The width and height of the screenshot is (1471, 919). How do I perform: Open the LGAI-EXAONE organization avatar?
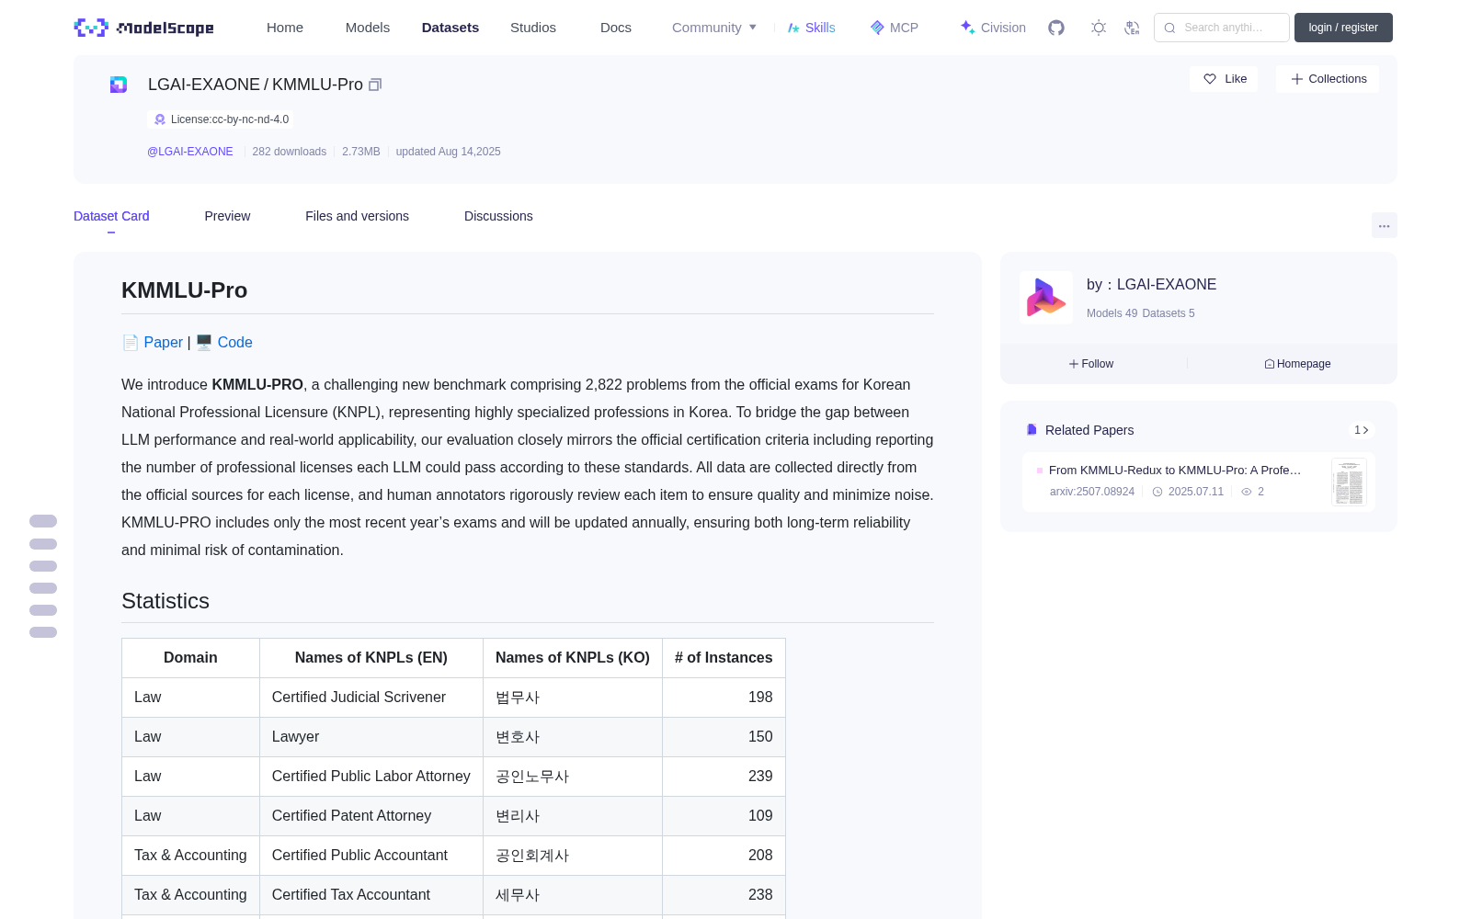tap(1046, 297)
